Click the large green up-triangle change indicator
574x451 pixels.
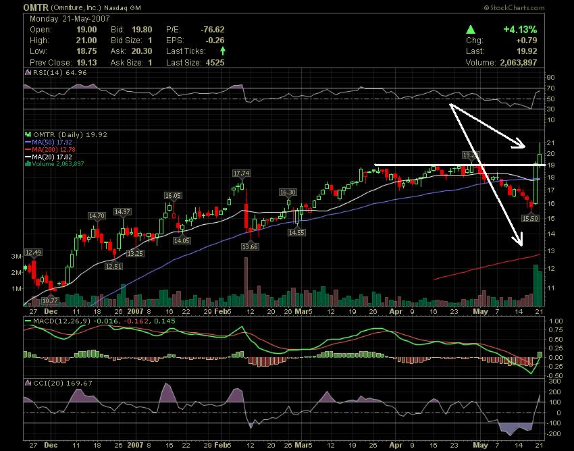(471, 29)
